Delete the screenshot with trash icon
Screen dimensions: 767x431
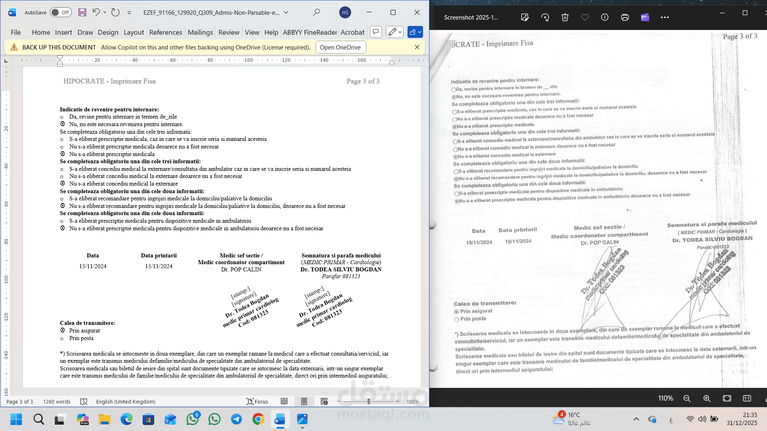(565, 17)
